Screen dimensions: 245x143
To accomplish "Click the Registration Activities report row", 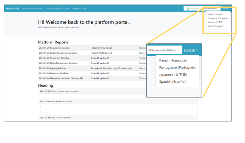I will click(x=54, y=48).
